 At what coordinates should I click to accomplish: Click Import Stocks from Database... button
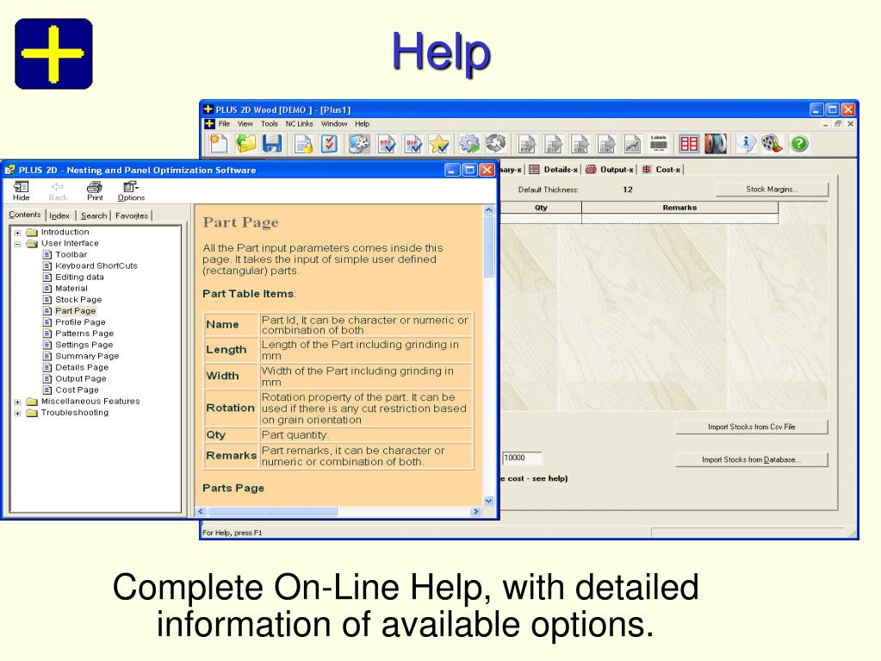tap(751, 460)
